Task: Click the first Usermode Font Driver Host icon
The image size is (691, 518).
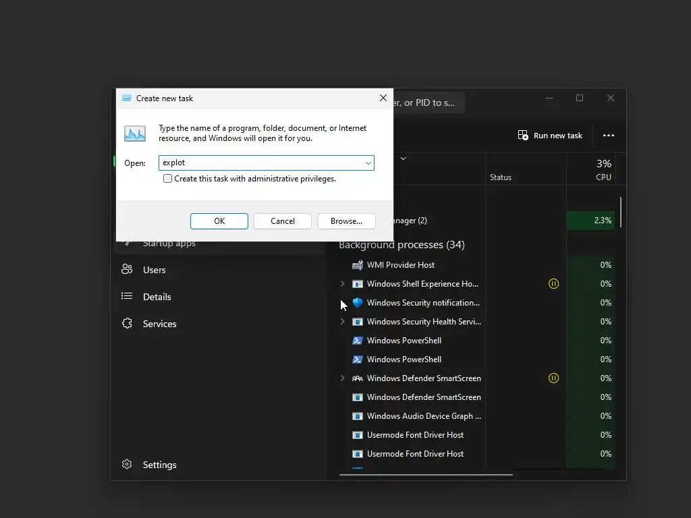Action: coord(358,435)
